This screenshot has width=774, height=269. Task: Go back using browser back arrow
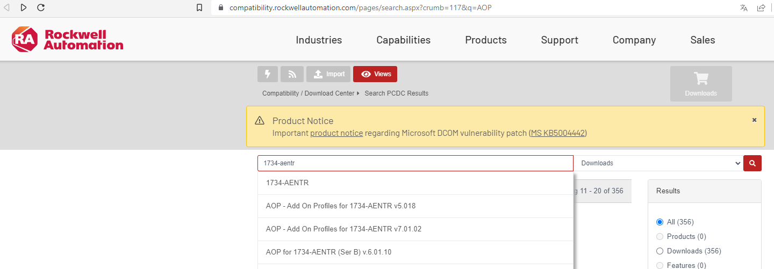(x=6, y=8)
